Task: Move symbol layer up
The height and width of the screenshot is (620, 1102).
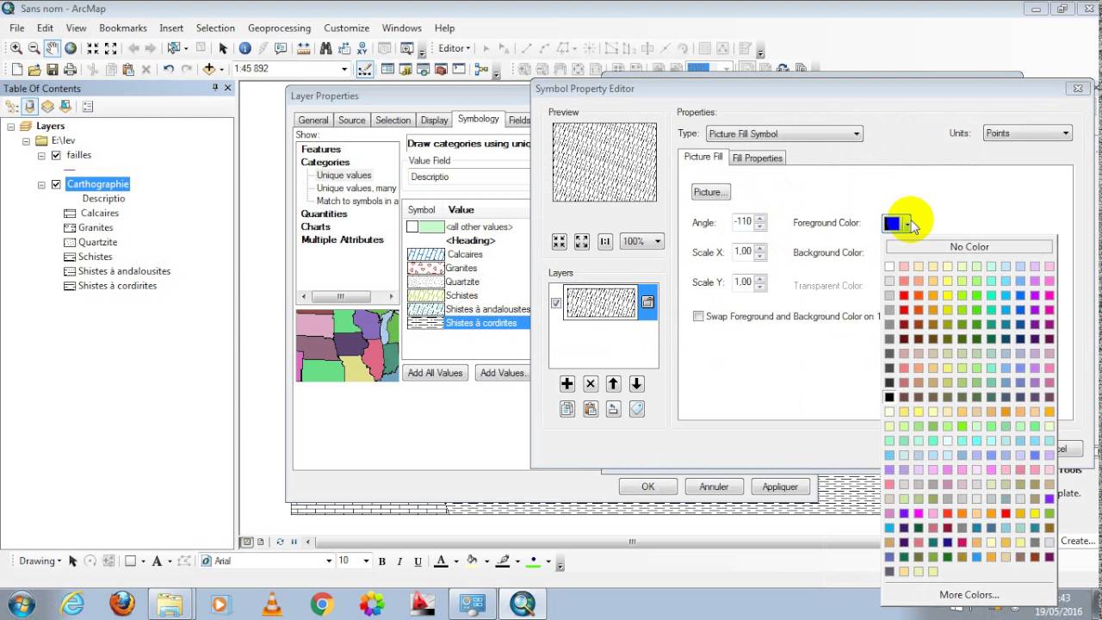Action: pyautogui.click(x=613, y=384)
